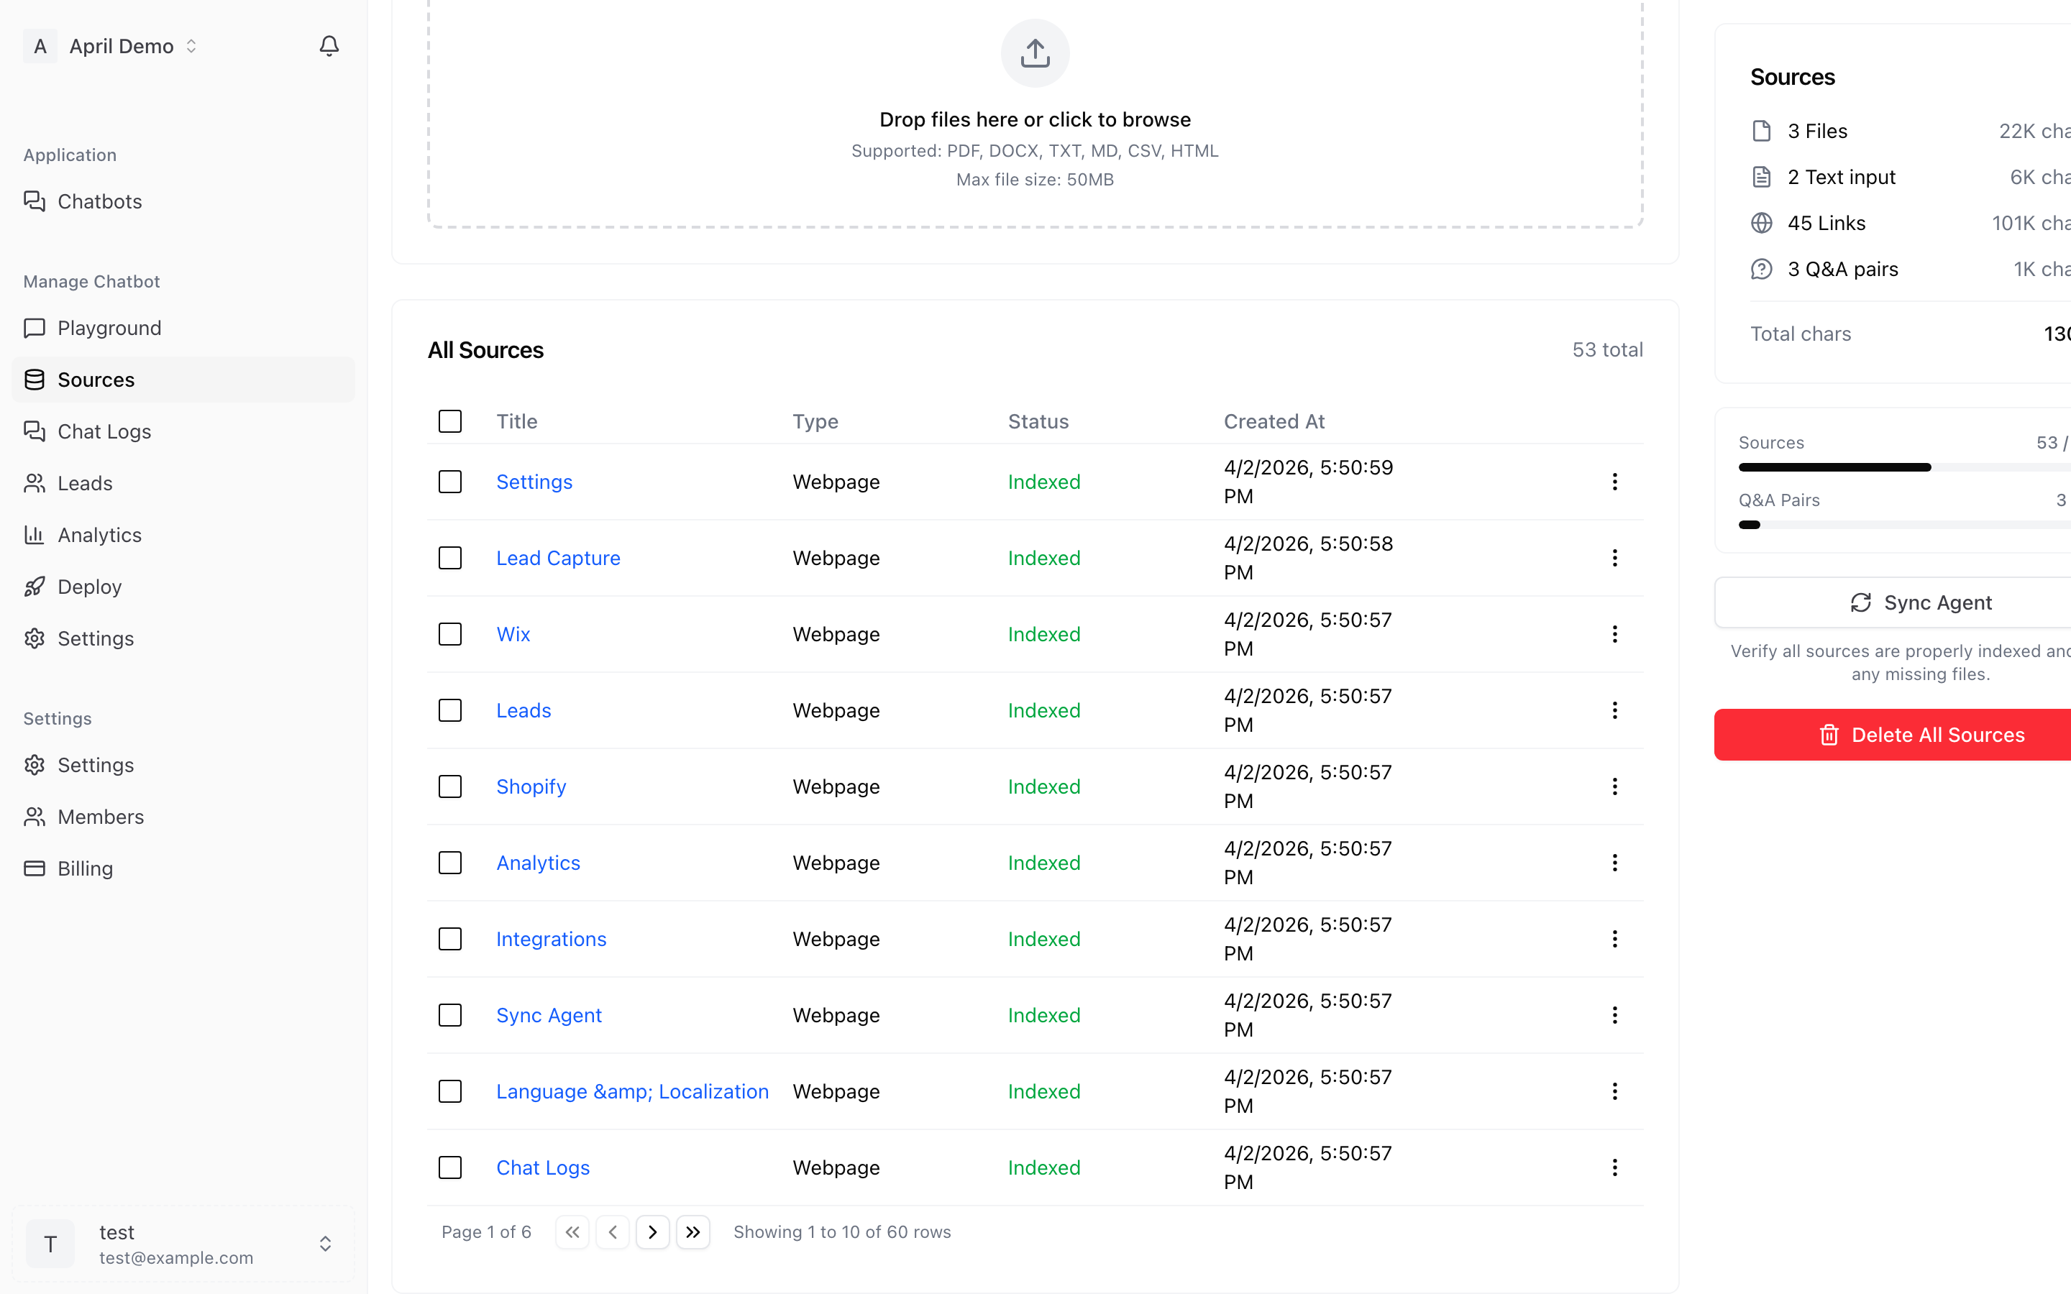Click the Q&A Pairs usage progress bar
2071x1294 pixels.
click(x=1905, y=525)
